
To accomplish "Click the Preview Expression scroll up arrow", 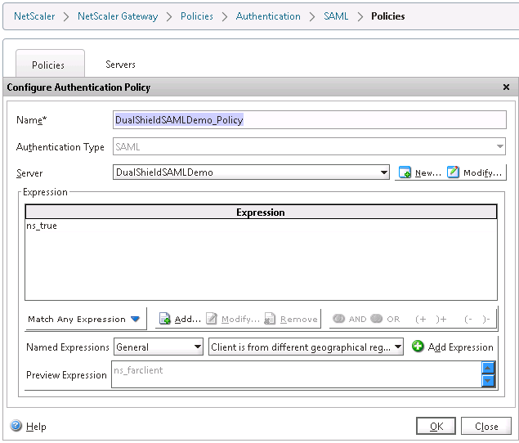I will (x=488, y=369).
